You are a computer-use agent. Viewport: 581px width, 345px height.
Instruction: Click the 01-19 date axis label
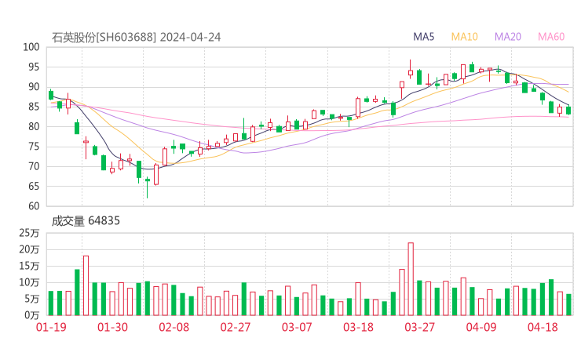(x=51, y=327)
